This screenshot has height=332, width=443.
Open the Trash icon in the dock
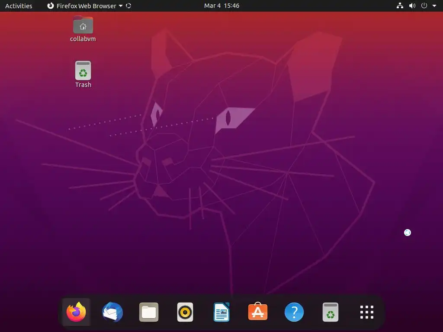click(330, 312)
